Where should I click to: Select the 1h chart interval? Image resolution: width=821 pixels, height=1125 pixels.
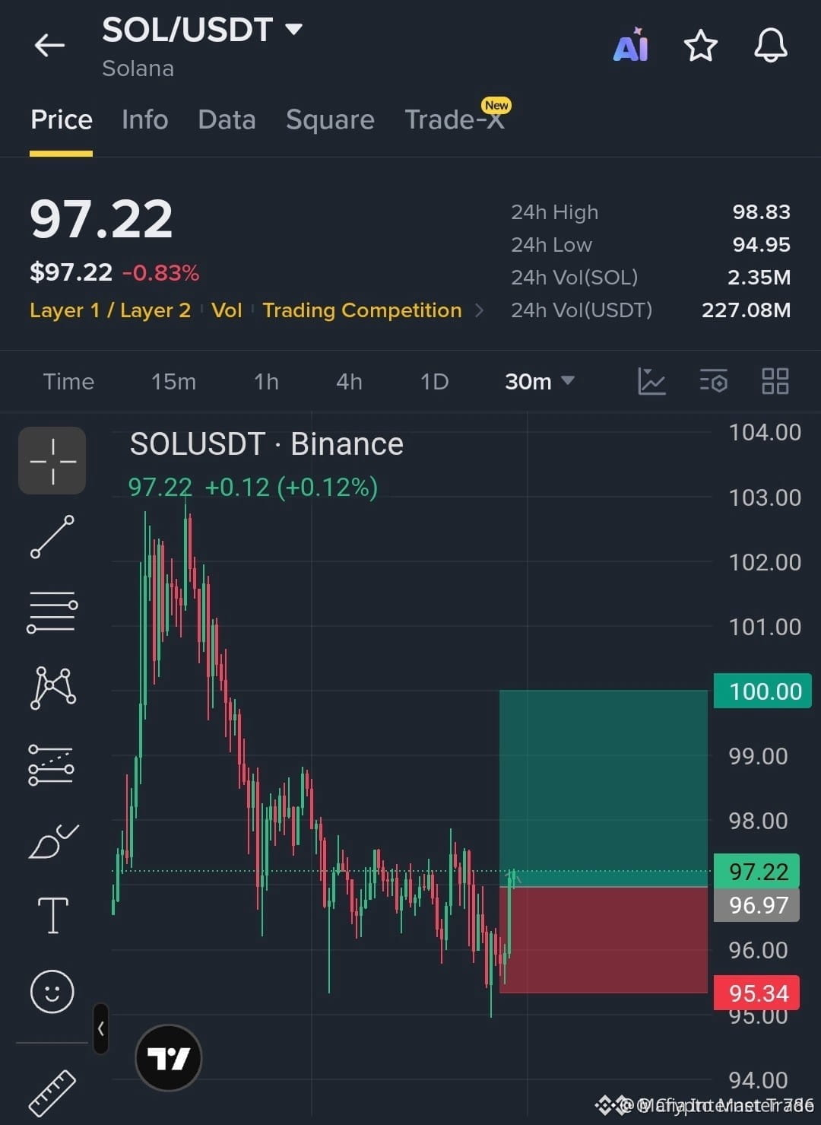[266, 381]
